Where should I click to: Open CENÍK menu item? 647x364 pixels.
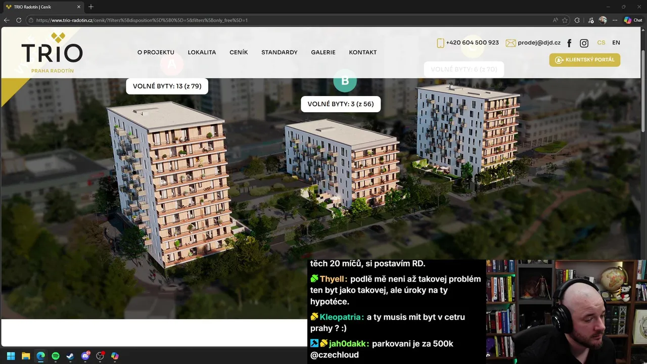(x=239, y=52)
